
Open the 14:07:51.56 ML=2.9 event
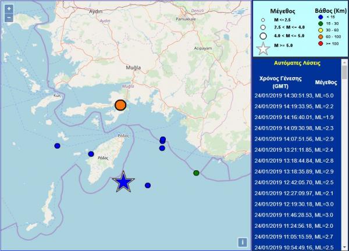coord(297,139)
